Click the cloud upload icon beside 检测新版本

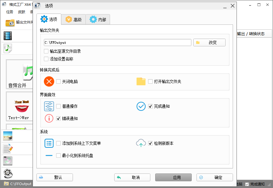point(141,143)
